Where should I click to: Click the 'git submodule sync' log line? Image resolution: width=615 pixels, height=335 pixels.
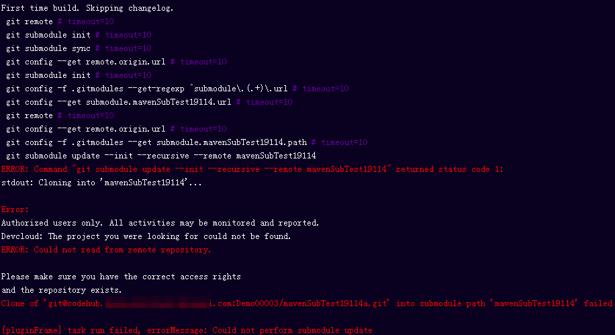[79, 48]
